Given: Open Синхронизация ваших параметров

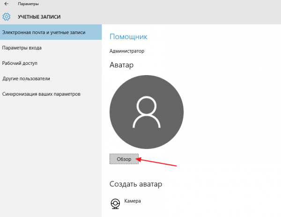Looking at the screenshot, I should [x=51, y=94].
